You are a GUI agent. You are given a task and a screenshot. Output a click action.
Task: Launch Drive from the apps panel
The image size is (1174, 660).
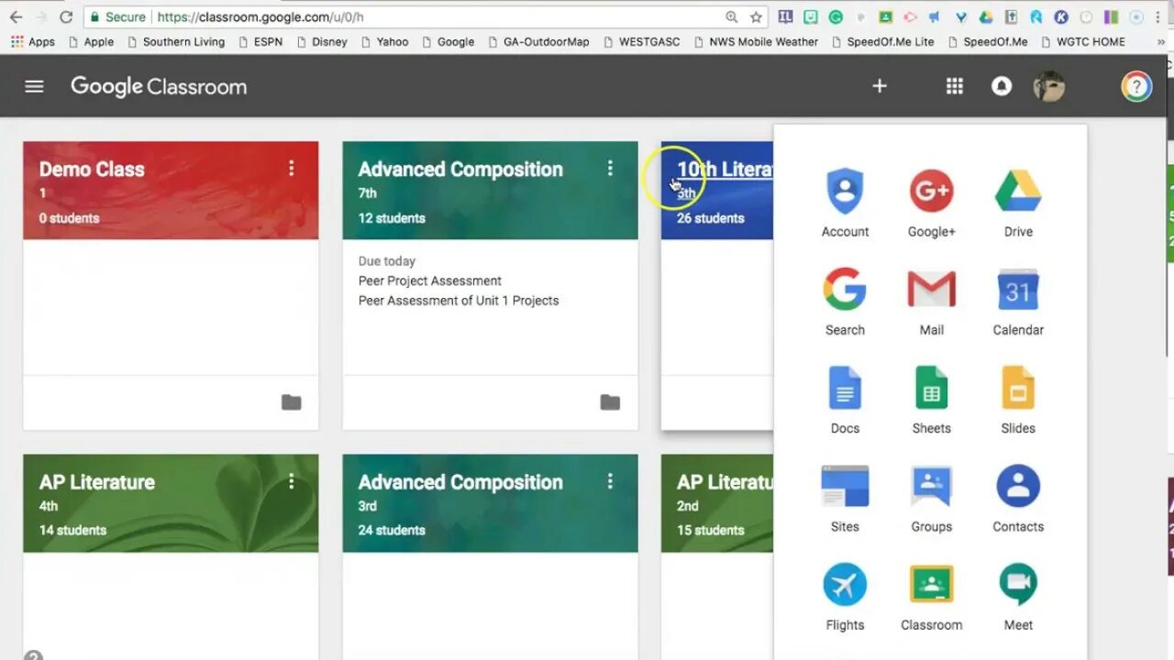[x=1018, y=203]
